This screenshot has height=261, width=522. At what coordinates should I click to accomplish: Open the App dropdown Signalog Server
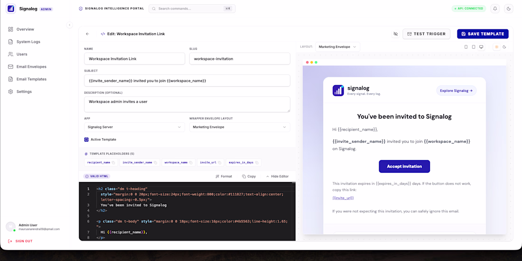134,127
